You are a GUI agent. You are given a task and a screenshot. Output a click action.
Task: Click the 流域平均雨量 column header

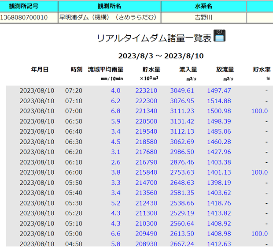tap(106, 69)
